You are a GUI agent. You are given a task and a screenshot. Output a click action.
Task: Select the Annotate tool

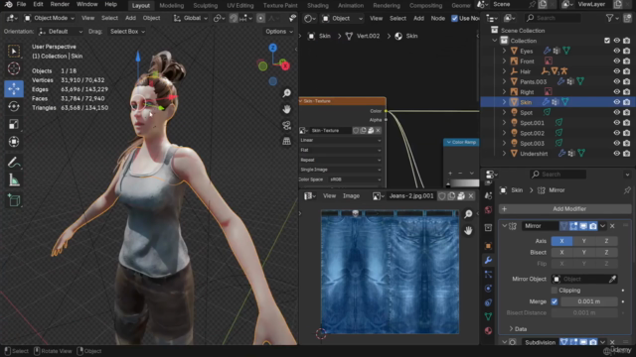(x=14, y=163)
